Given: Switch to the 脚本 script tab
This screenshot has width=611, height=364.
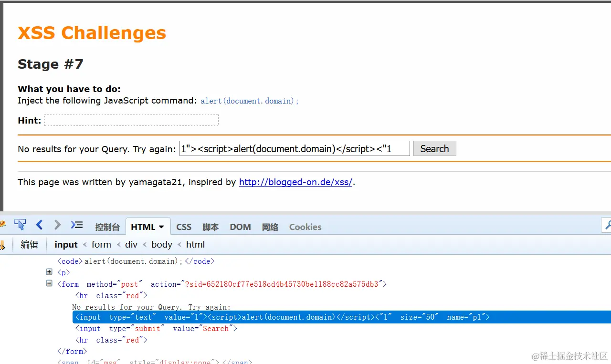Looking at the screenshot, I should tap(211, 227).
